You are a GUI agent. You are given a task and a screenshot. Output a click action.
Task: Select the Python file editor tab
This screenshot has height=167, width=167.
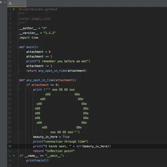17,3
